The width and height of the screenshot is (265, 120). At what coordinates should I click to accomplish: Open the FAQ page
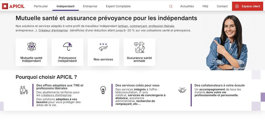(x=205, y=6)
